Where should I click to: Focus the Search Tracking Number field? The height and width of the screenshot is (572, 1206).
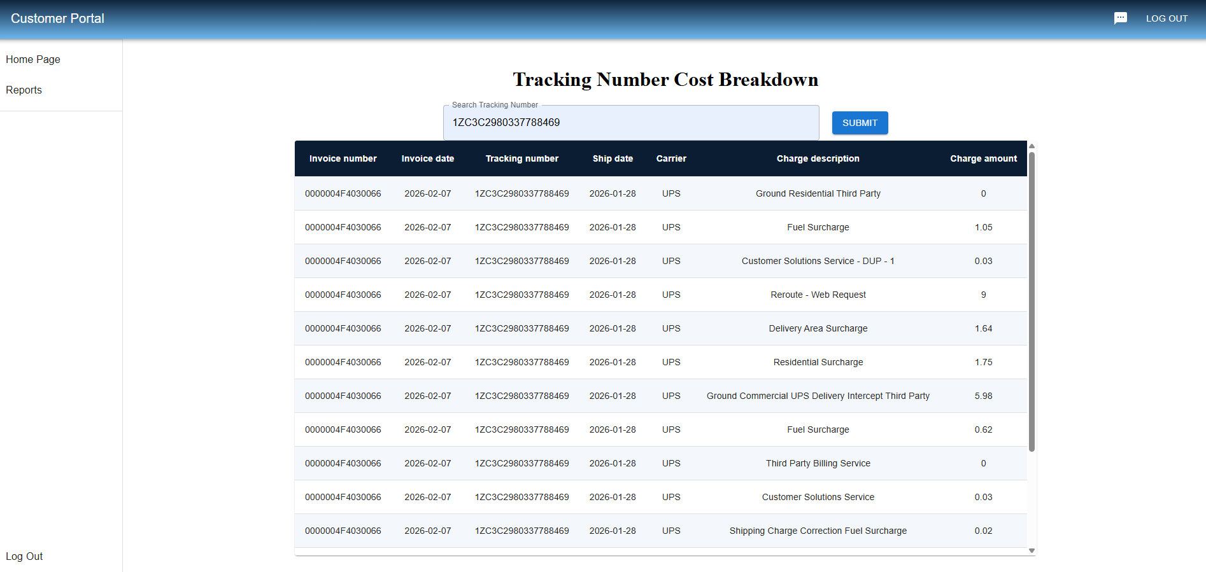click(630, 123)
